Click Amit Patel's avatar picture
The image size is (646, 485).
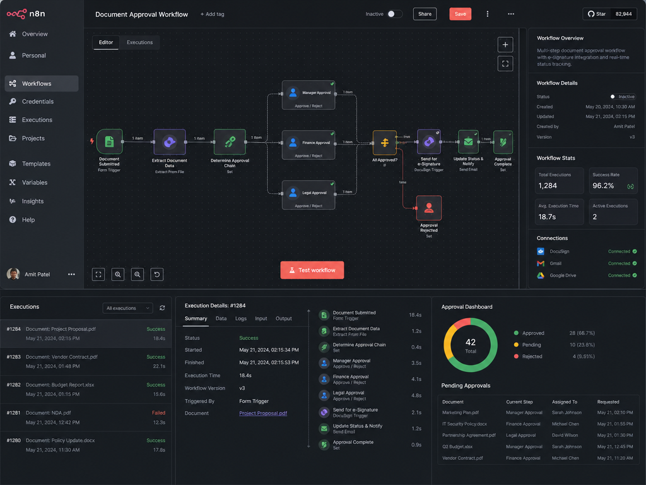tap(13, 274)
